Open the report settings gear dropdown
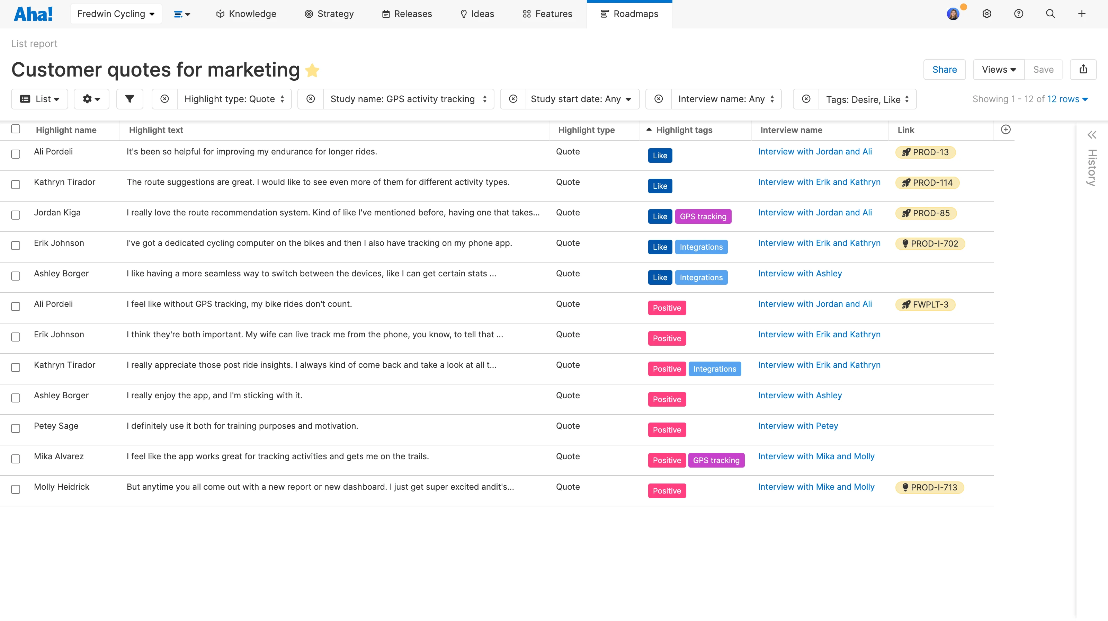The image size is (1108, 621). coord(91,99)
